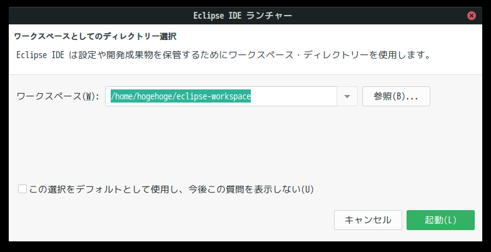
Task: Click the ワークスペースとしてのディレクトリー選択 heading
Action: 96,37
